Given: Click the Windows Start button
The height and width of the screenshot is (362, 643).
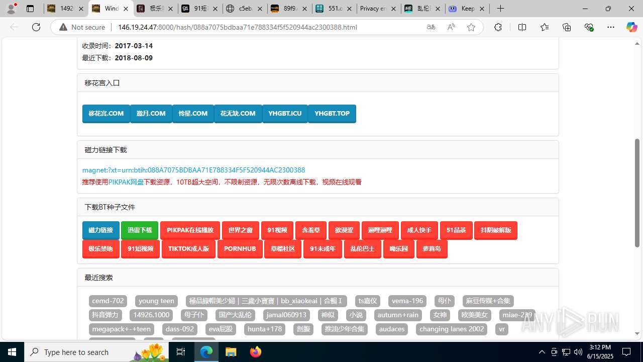Looking at the screenshot, I should point(12,352).
